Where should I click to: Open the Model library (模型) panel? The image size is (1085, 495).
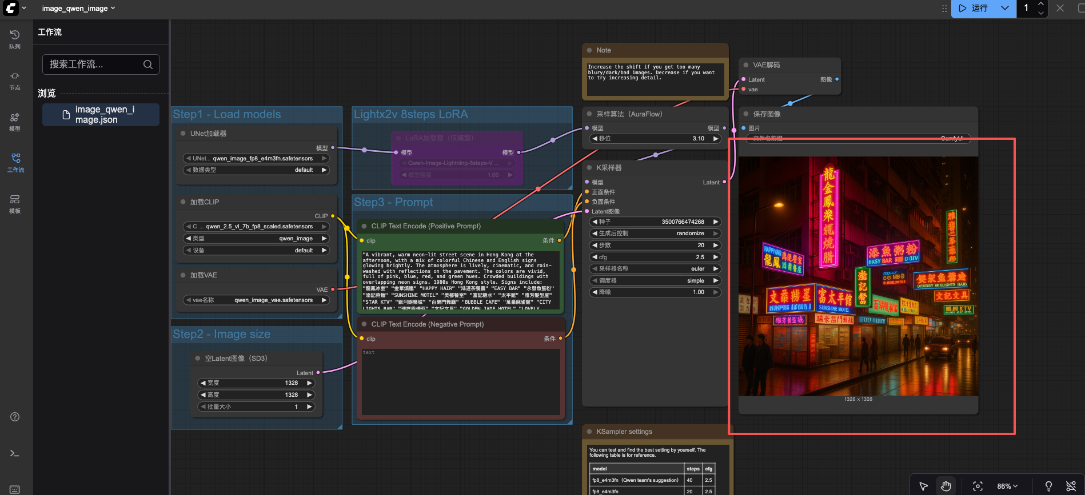tap(15, 121)
